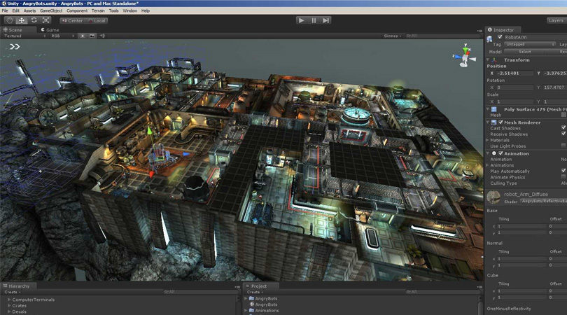Open the GameObject menu
567x315 pixels.
[x=51, y=10]
